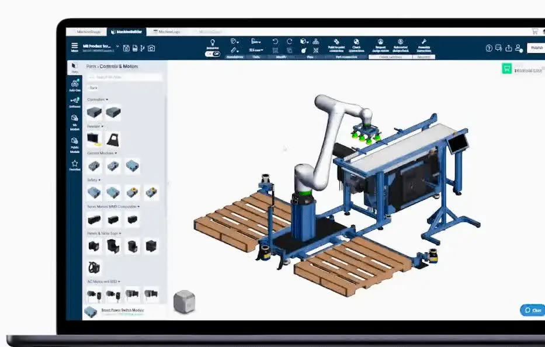Viewport: 545px width, 347px height.
Task: Toggle the On/Off switch under lightbulb
Action: pyautogui.click(x=213, y=54)
